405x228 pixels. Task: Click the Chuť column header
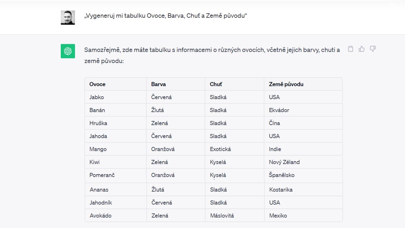(216, 84)
